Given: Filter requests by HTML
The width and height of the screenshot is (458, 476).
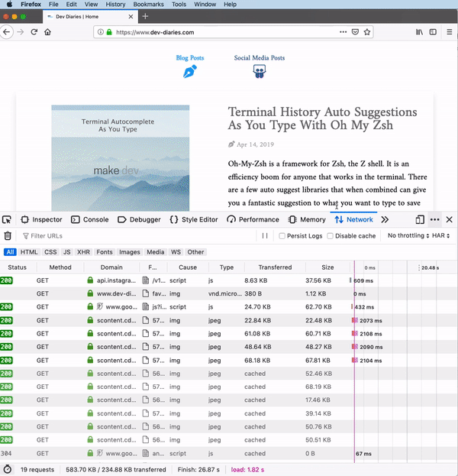Looking at the screenshot, I should [x=29, y=252].
